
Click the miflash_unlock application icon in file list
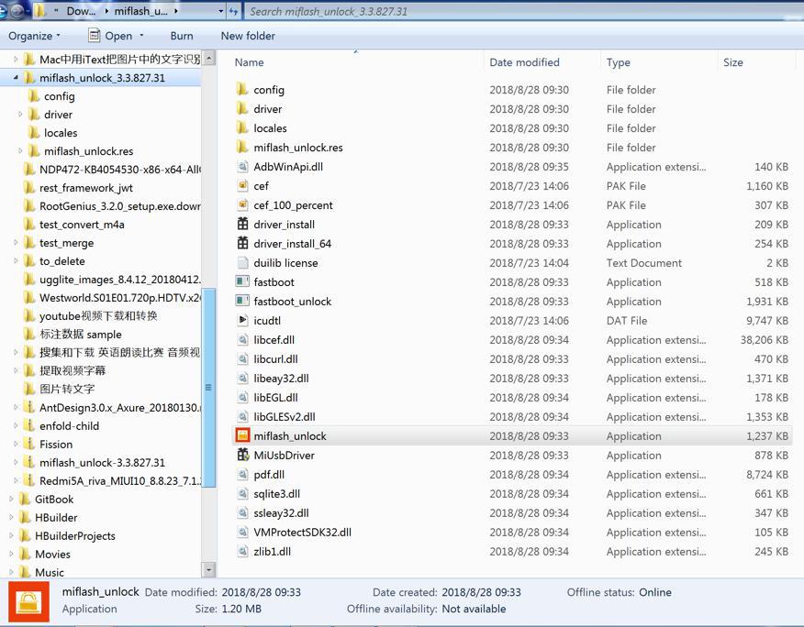coord(242,435)
